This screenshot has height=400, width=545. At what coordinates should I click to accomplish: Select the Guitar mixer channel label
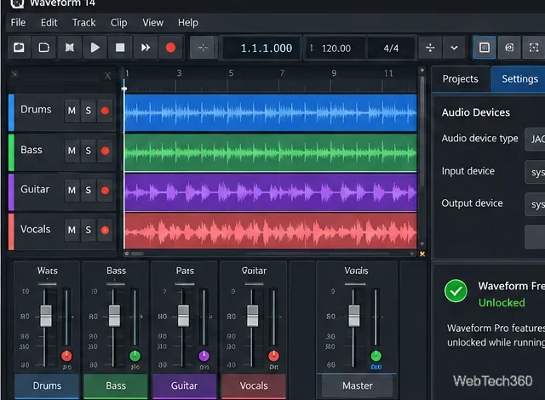pyautogui.click(x=185, y=386)
